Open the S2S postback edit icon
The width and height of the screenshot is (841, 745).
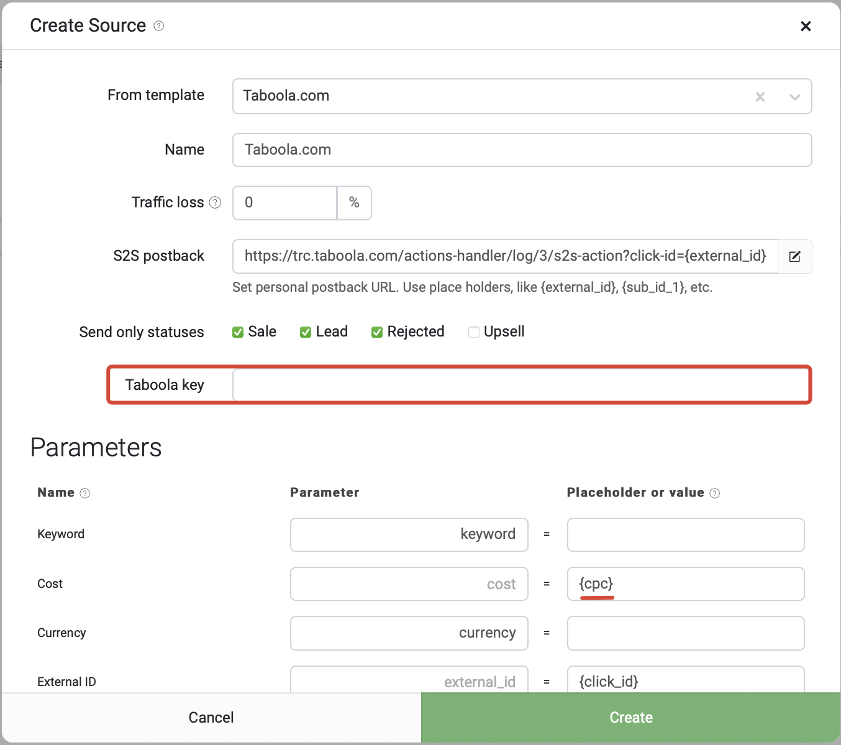(x=794, y=256)
